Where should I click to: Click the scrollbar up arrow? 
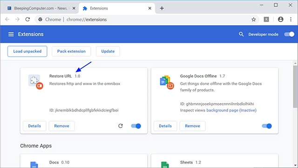pos(295,63)
